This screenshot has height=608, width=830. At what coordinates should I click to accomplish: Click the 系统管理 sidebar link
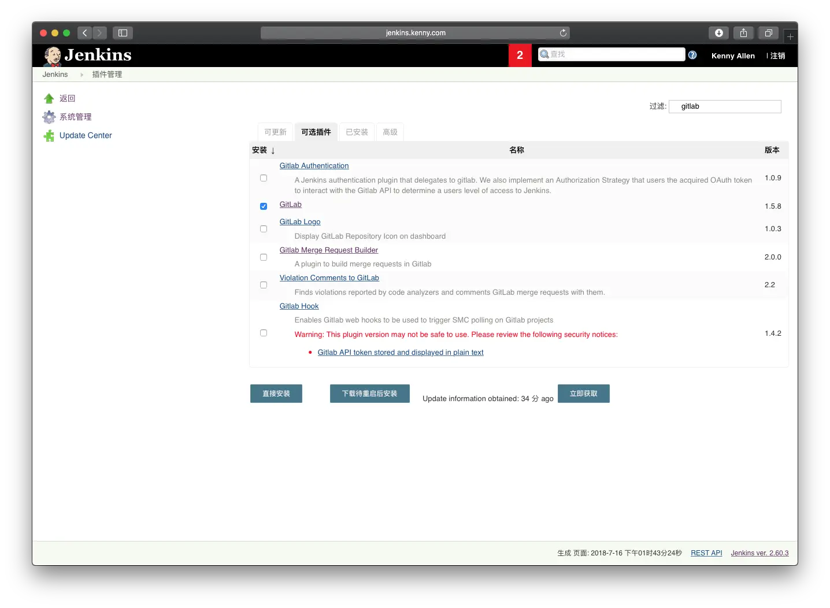point(76,117)
